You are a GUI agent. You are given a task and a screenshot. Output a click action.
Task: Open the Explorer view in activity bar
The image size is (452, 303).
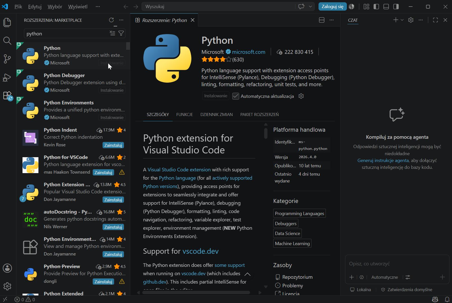(7, 22)
